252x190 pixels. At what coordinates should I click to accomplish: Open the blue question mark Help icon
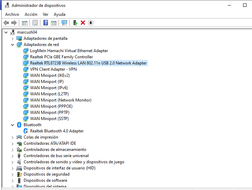pos(46,23)
